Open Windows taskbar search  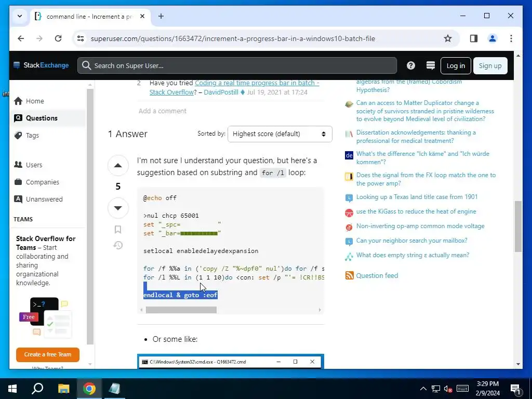click(x=37, y=389)
